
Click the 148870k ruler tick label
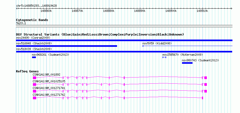click(77, 11)
